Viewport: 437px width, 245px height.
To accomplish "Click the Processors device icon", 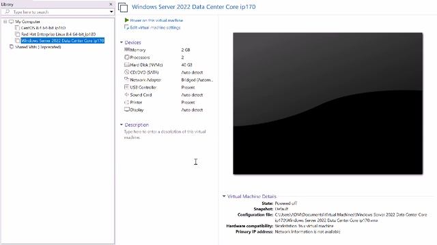I will (x=127, y=57).
